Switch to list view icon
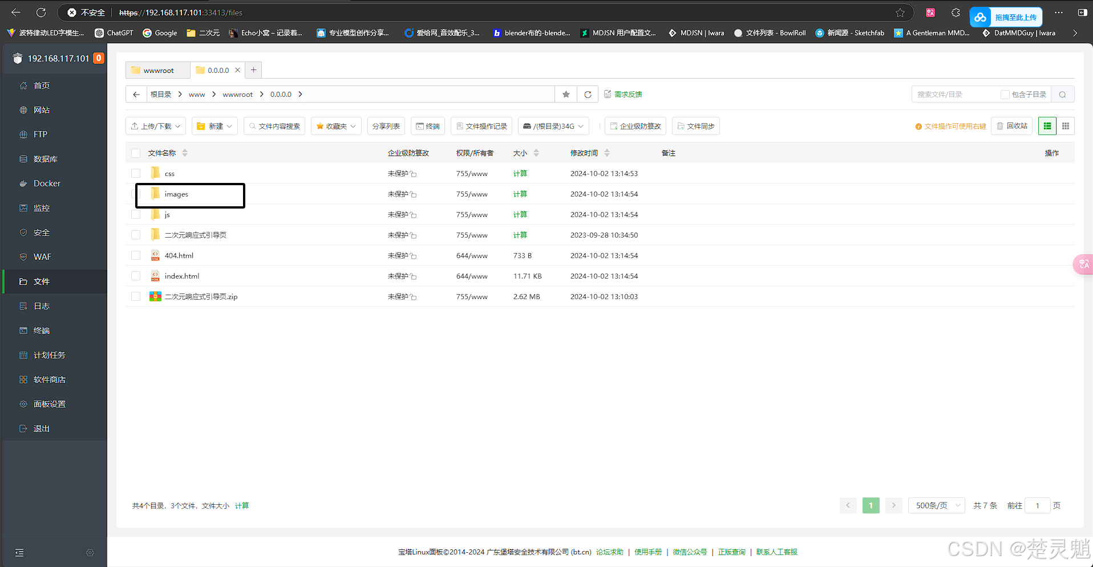 (1047, 126)
